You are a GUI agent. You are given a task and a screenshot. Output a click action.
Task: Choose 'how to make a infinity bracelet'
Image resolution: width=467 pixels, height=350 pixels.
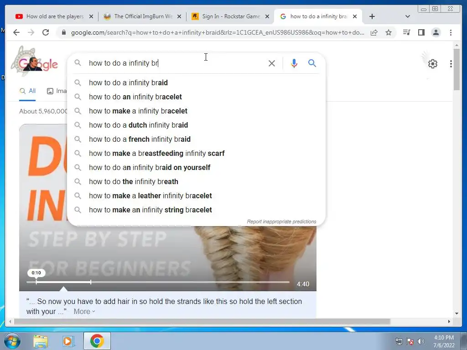[196, 111]
